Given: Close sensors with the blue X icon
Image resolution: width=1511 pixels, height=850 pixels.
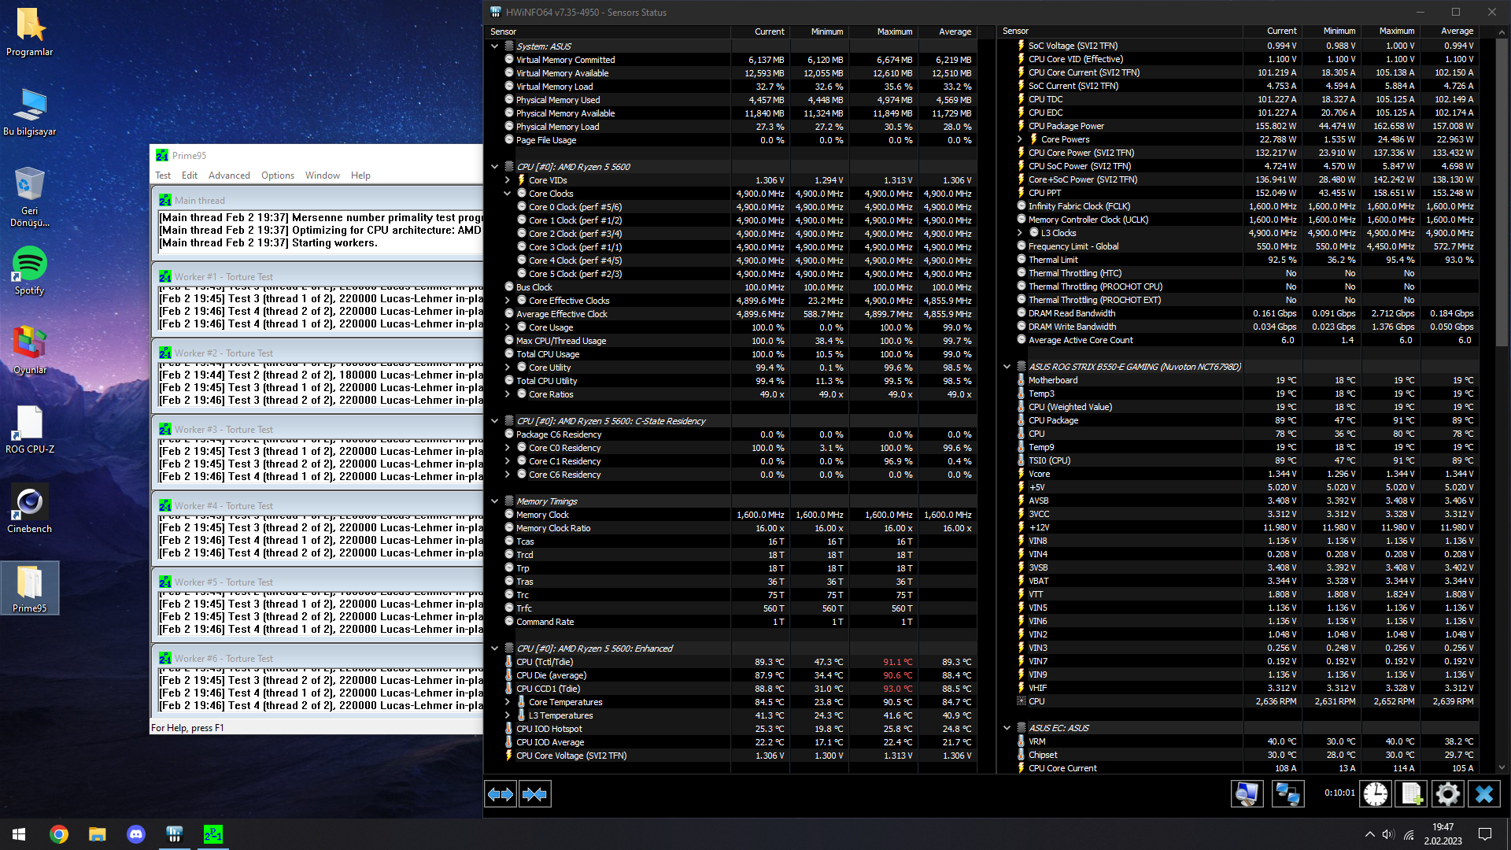Looking at the screenshot, I should [x=1484, y=793].
